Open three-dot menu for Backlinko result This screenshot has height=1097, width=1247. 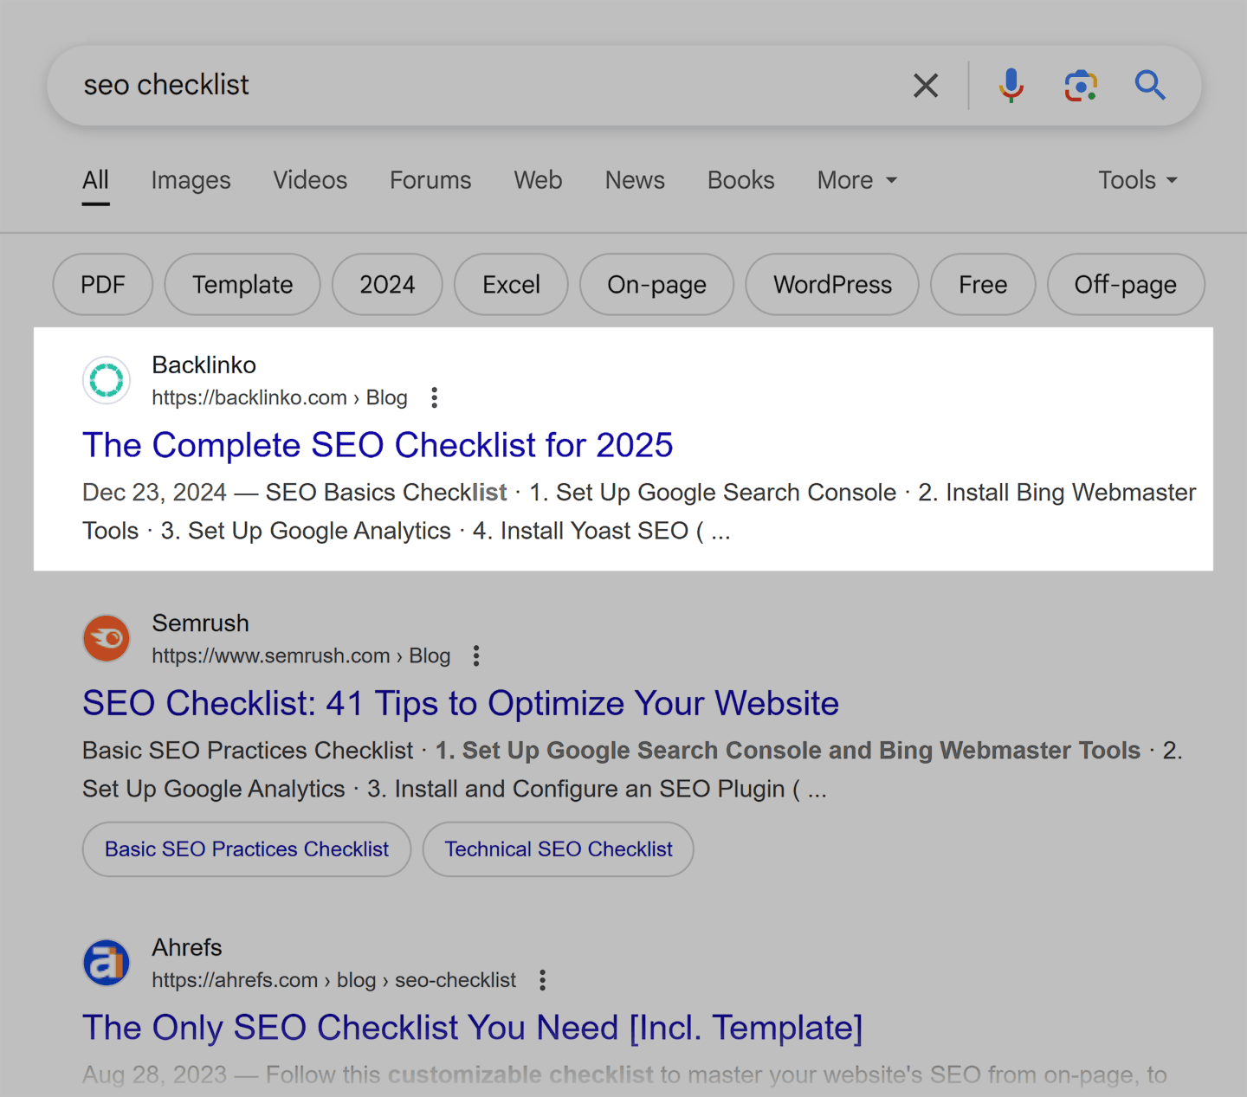[435, 398]
